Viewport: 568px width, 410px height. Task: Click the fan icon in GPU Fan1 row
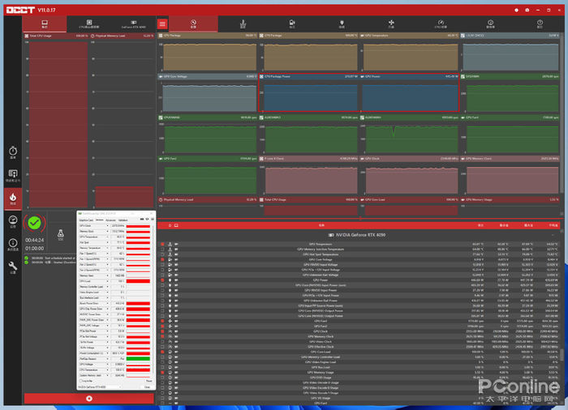pos(170,321)
